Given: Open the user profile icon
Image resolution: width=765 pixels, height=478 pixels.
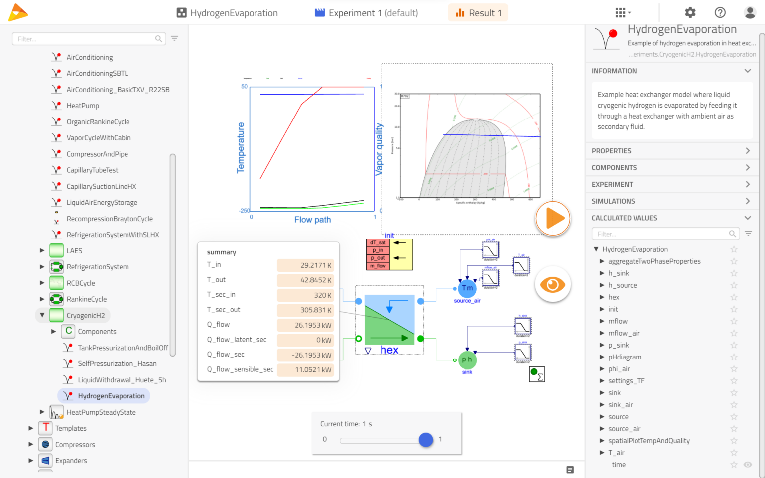Looking at the screenshot, I should point(750,12).
